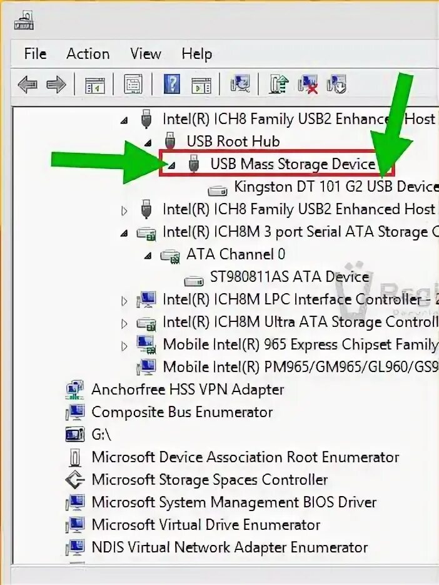Click the Anchorfree HSS VPN Adapter icon

coord(75,390)
